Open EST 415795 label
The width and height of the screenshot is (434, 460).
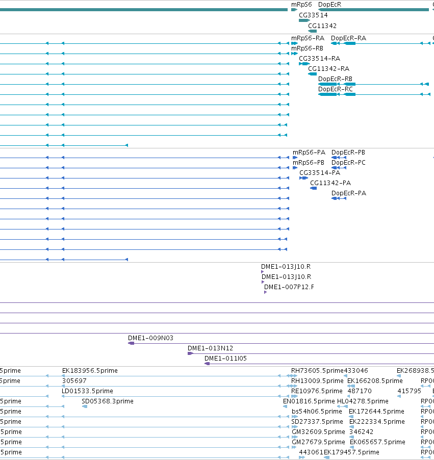(x=409, y=391)
